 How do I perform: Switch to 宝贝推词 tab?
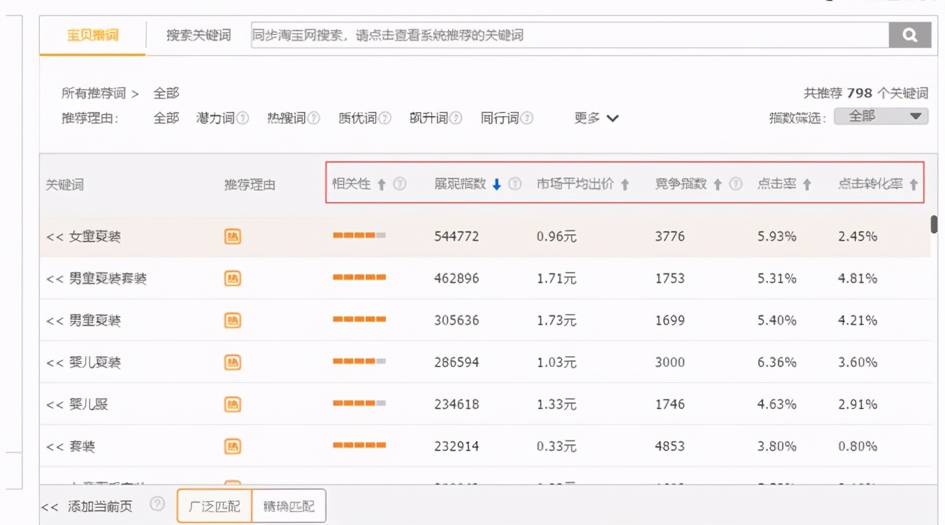pos(92,35)
